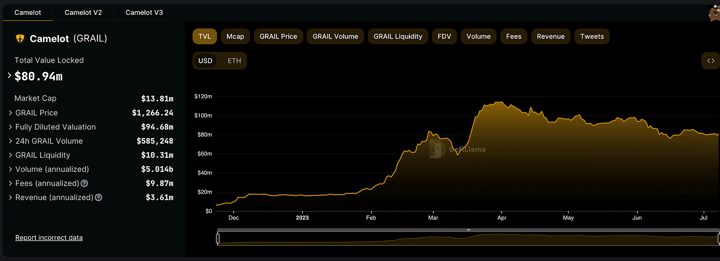720x261 pixels.
Task: Click the $94.68m valuation value
Action: pos(157,127)
